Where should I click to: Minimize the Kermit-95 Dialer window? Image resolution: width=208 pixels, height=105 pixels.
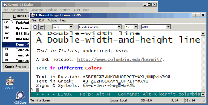[145, 5]
